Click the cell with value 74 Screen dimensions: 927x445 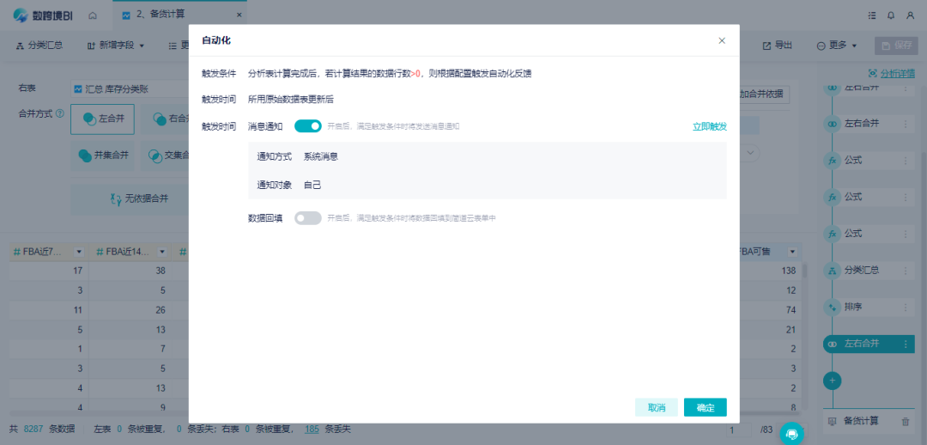coord(793,309)
